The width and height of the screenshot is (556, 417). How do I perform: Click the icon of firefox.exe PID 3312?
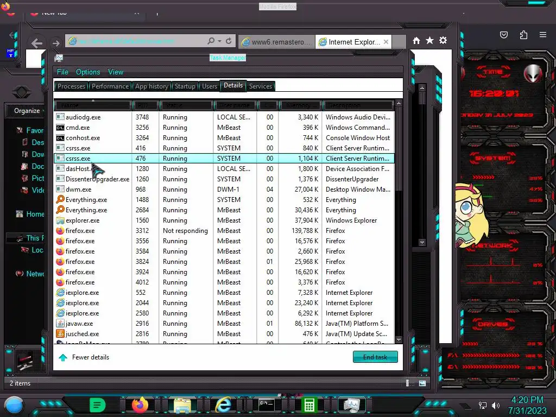60,230
